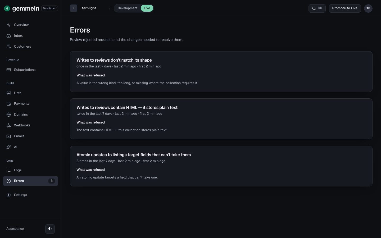Open Settings via the gear icon
The height and width of the screenshot is (238, 381).
pos(9,195)
